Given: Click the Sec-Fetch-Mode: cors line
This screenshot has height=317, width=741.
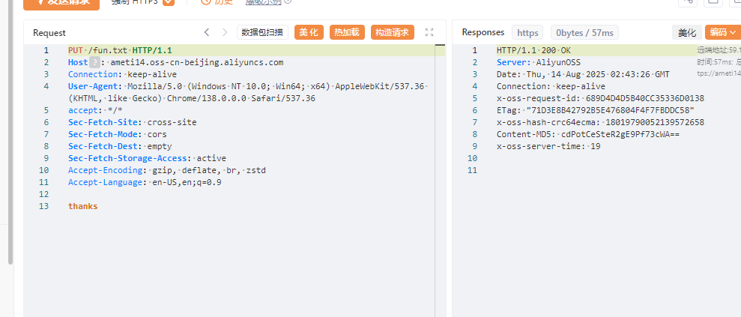Looking at the screenshot, I should [x=117, y=134].
